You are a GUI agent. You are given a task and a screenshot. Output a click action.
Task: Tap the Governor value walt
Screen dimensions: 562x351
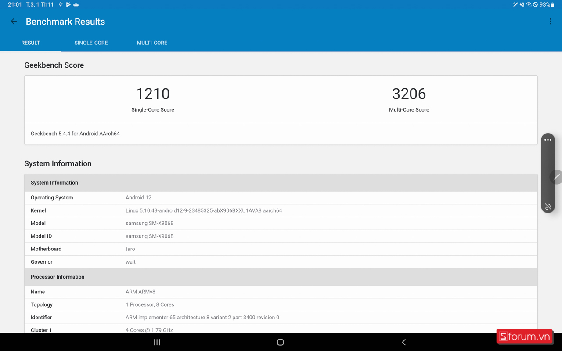130,262
